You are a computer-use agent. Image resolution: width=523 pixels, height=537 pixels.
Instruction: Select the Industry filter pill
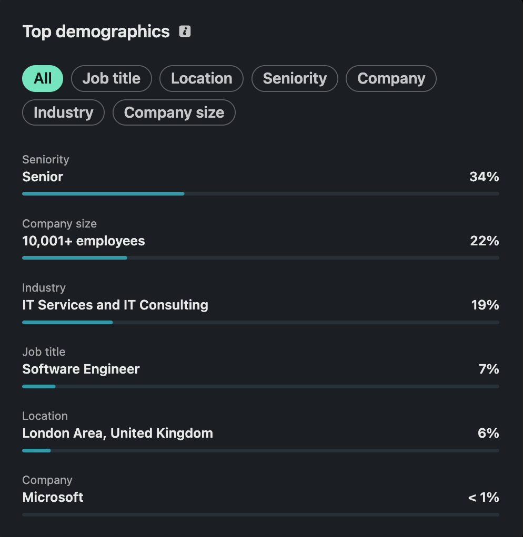pos(64,112)
